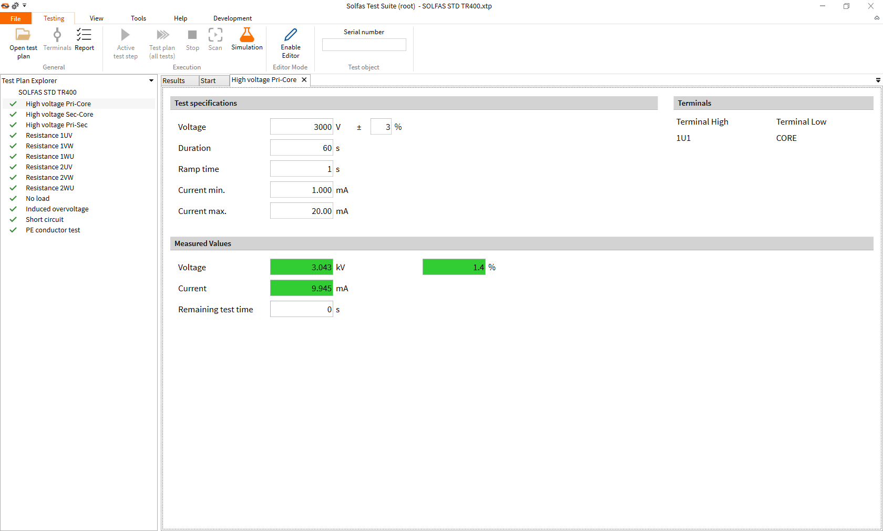Switch to the Testing ribbon tab
The height and width of the screenshot is (531, 883).
54,18
